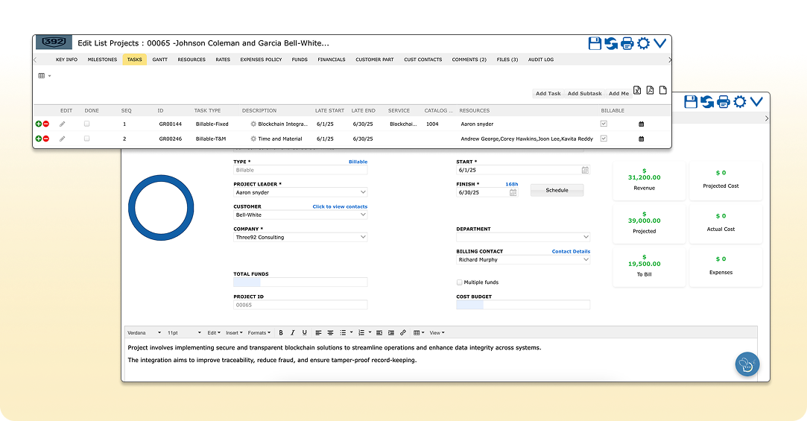Export tasks to PDF icon
The image size is (807, 421).
tap(650, 91)
